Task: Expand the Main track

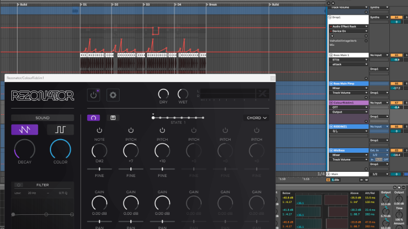Action: click(x=329, y=174)
